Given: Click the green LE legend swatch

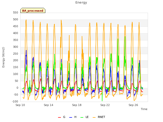Looking at the screenshot, I should click(x=82, y=117).
